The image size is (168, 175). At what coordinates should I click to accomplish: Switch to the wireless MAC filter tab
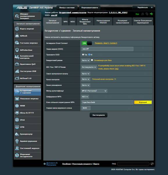(x=85, y=22)
